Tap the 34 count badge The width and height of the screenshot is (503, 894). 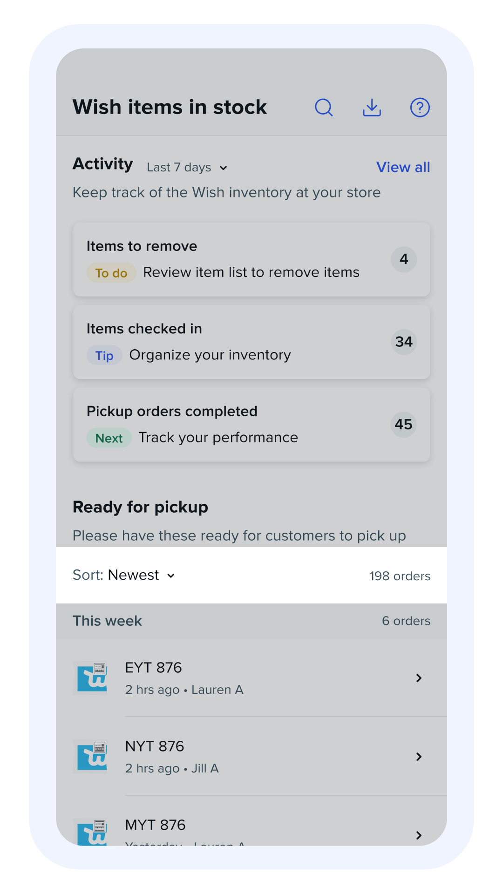[404, 342]
